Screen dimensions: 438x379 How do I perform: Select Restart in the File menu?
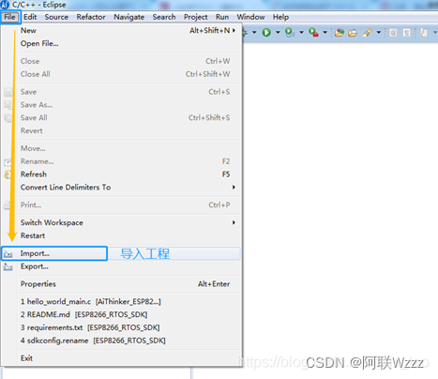tap(128, 235)
